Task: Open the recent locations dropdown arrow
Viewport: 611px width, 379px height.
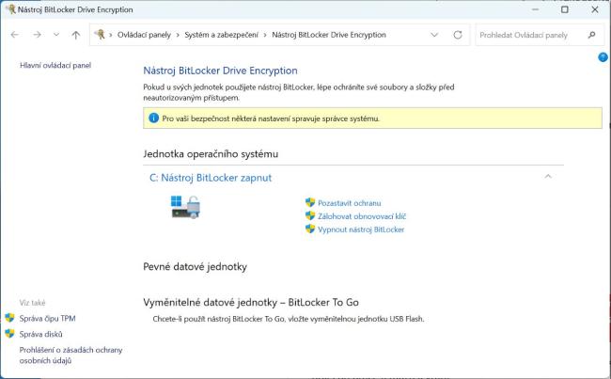Action: 55,35
